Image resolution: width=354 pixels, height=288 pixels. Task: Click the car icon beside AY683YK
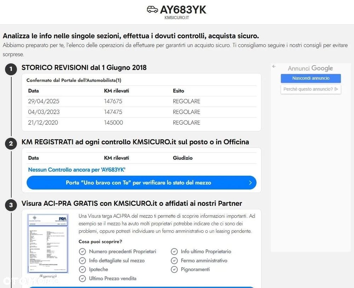pos(152,10)
